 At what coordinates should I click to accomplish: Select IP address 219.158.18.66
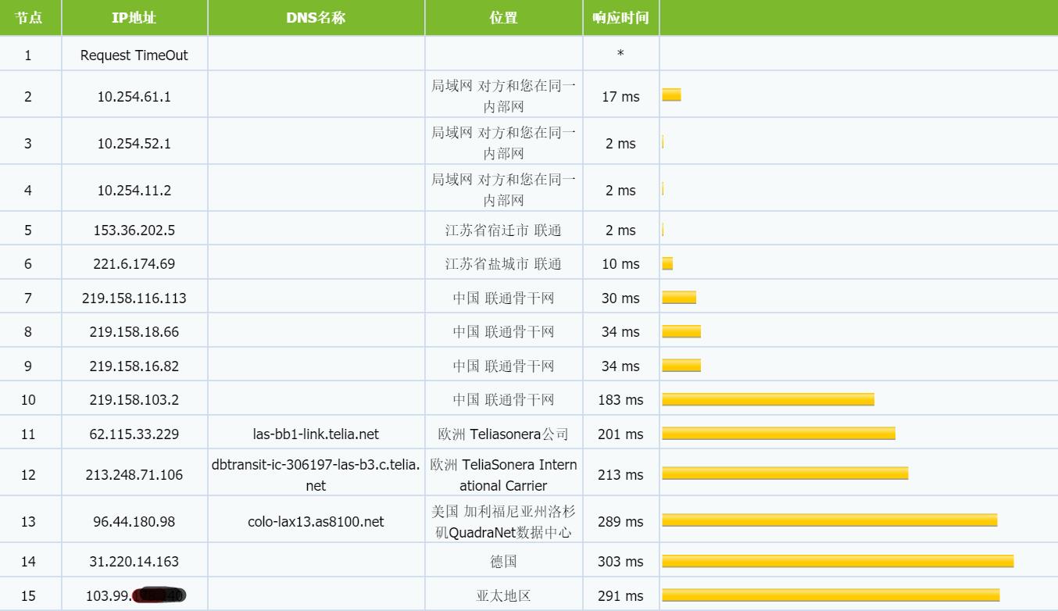click(x=134, y=332)
